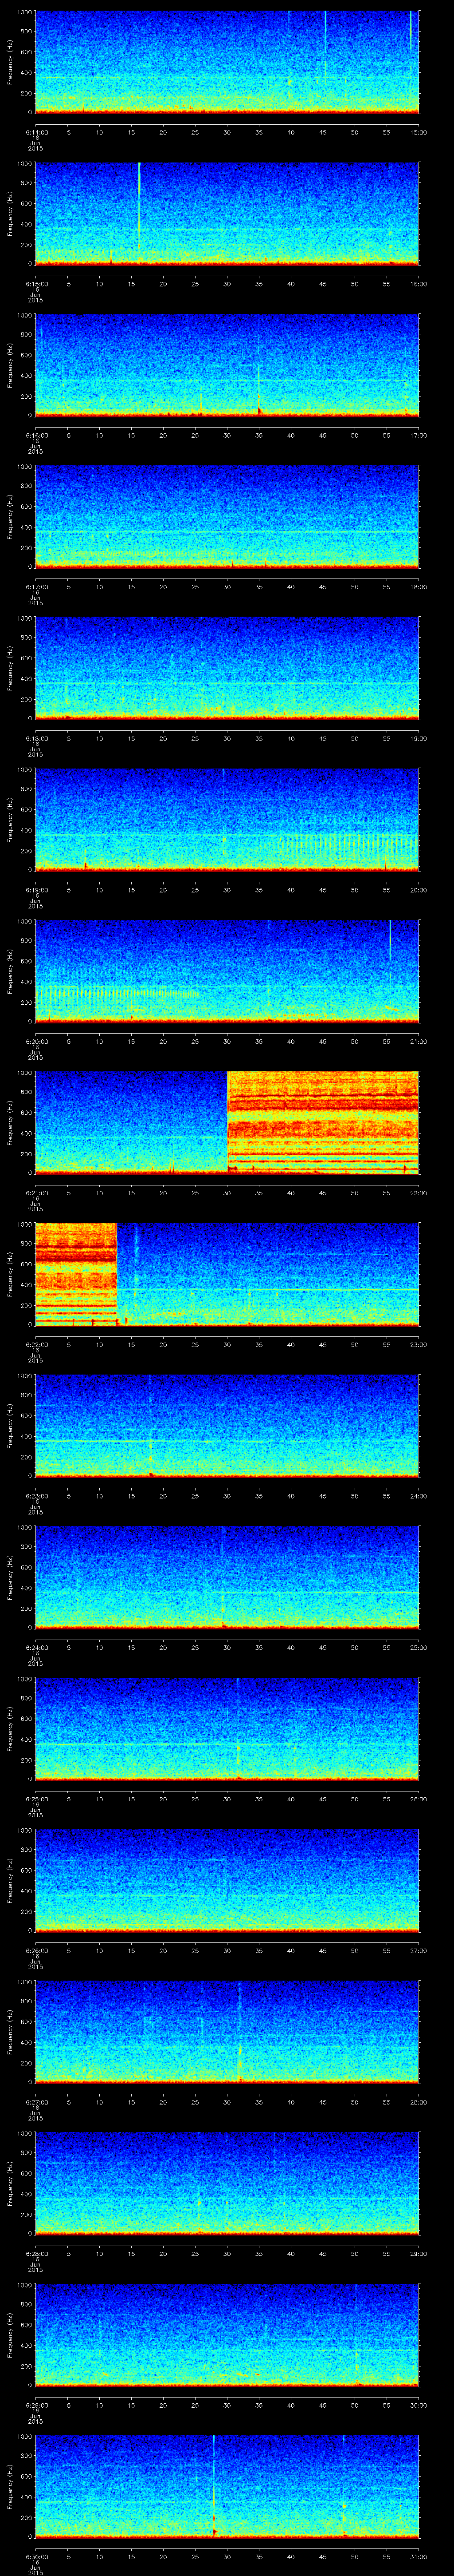Click the 6:26:00 start time label
This screenshot has height=2576, width=454.
36,1950
